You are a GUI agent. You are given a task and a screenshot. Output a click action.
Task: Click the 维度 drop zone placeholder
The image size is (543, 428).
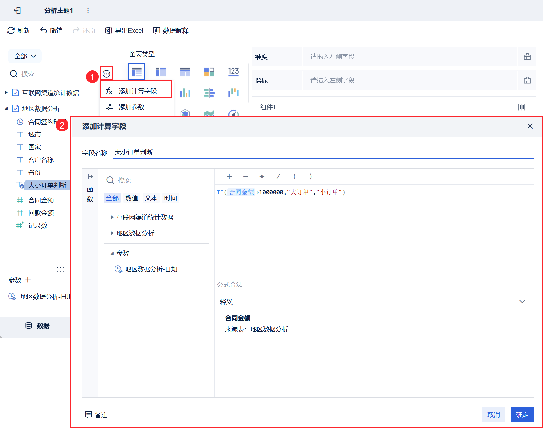coord(410,57)
